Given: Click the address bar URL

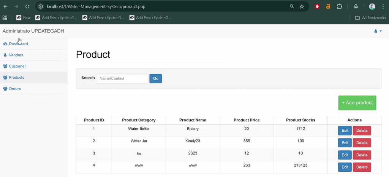Looking at the screenshot, I should click(x=96, y=7).
